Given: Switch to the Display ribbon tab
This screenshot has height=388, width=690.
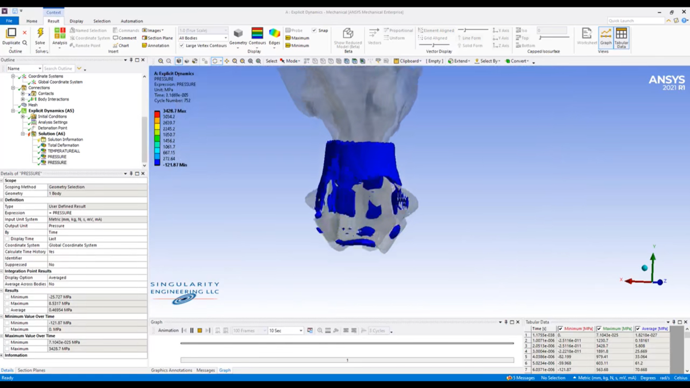Looking at the screenshot, I should (x=76, y=21).
